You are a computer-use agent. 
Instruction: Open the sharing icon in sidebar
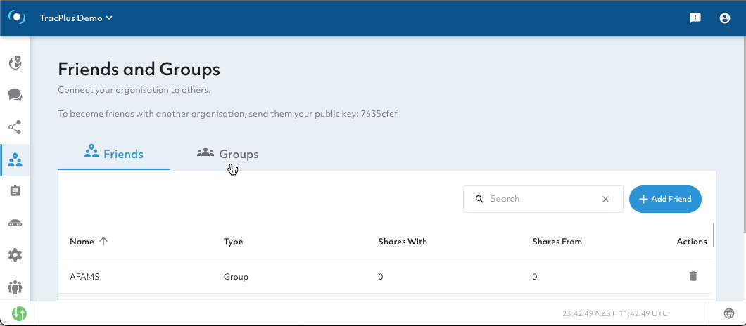pyautogui.click(x=15, y=127)
